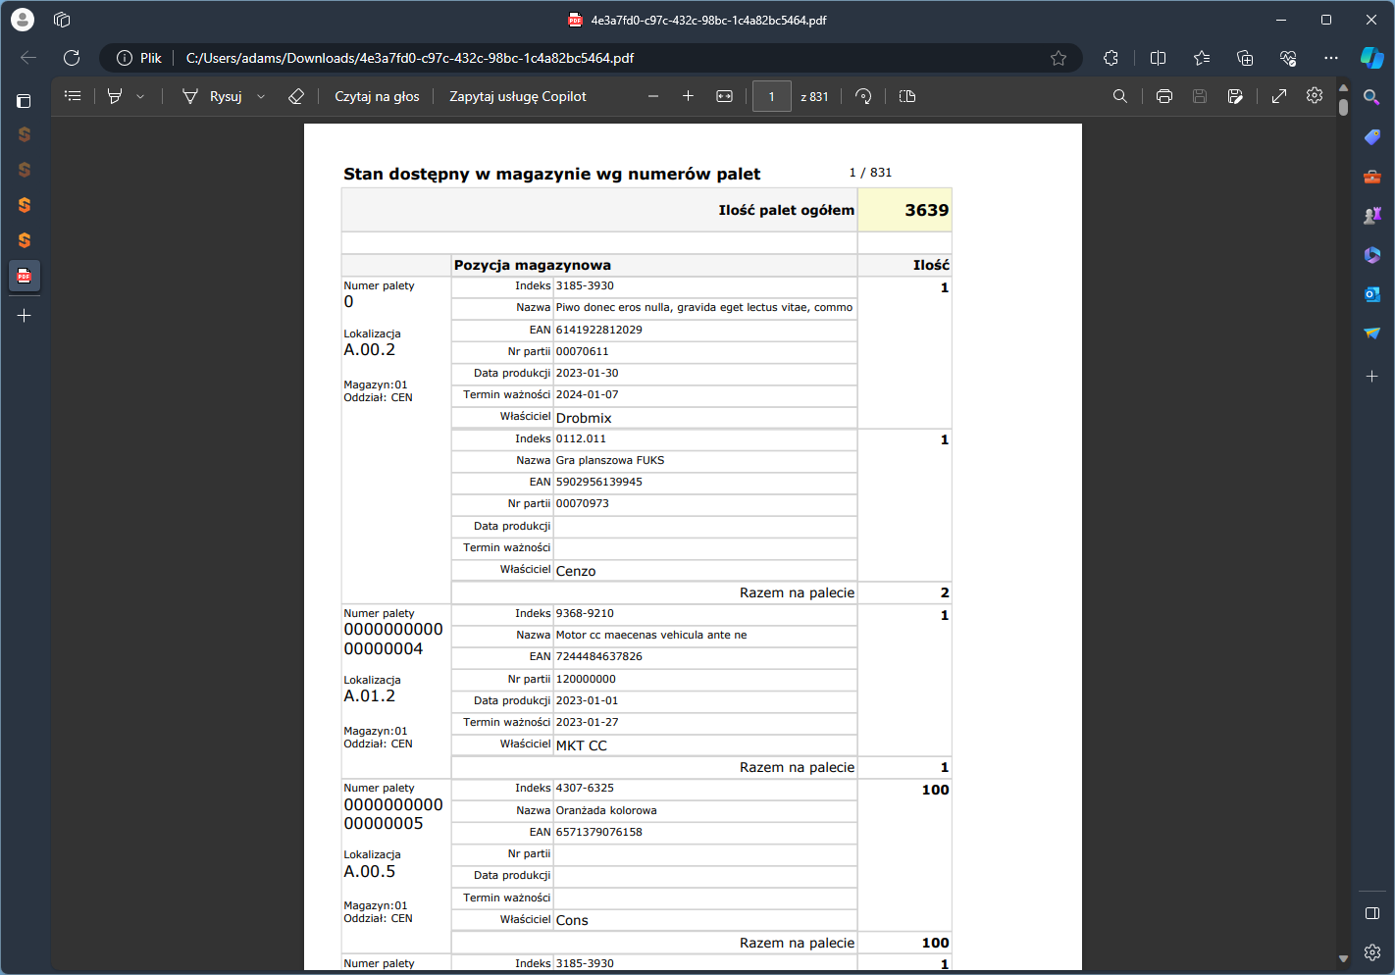View site information for Plik
1395x975 pixels.
pos(139,58)
